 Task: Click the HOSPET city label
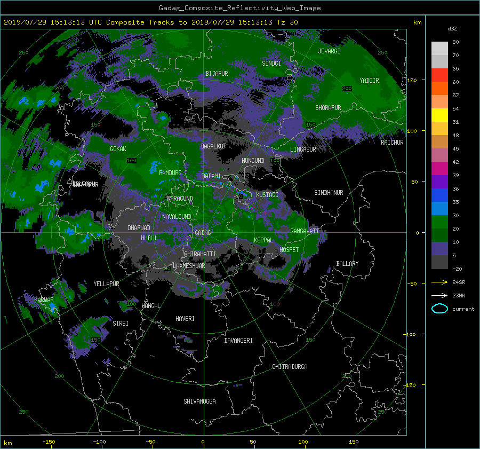pyautogui.click(x=289, y=250)
